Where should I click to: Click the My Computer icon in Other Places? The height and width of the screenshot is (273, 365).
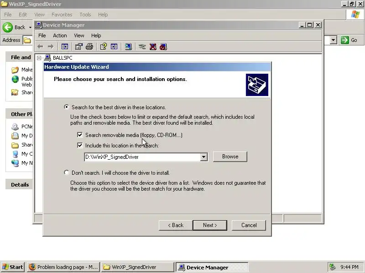(x=15, y=154)
